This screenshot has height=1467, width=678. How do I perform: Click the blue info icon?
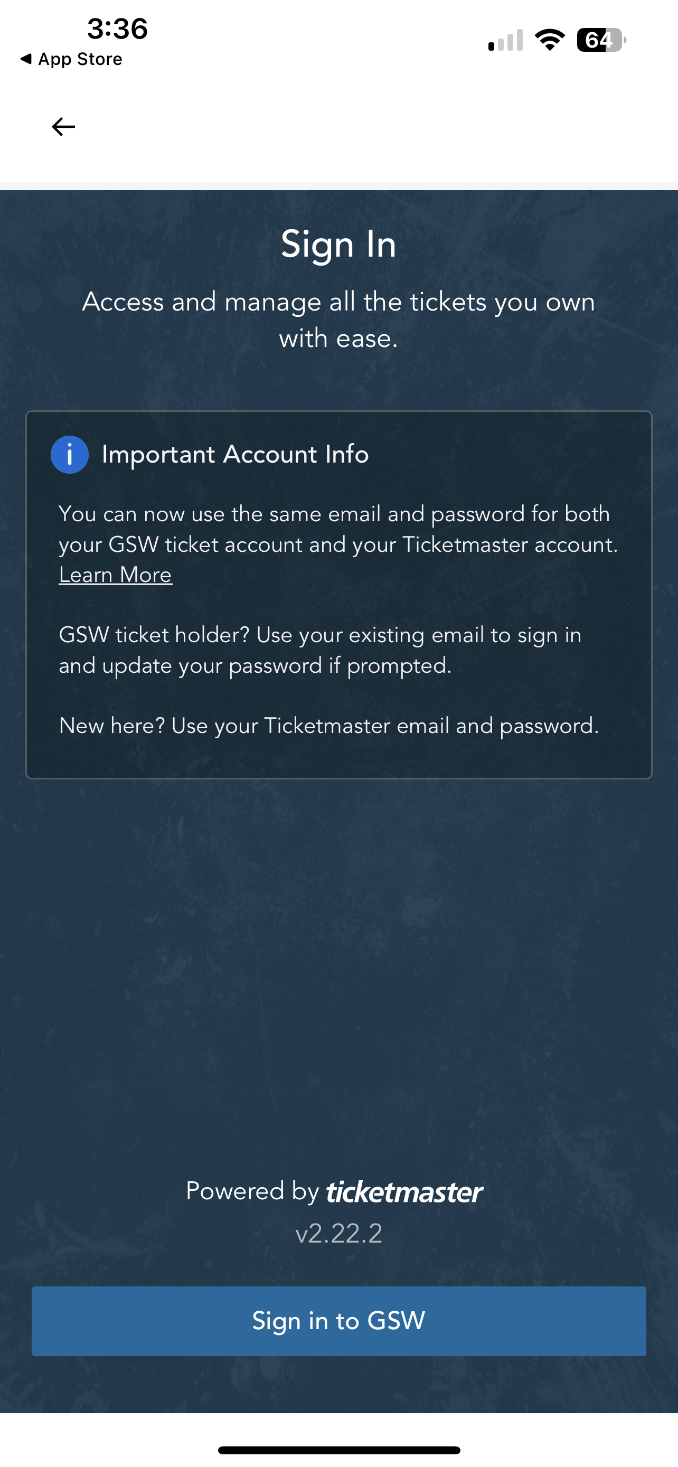[70, 455]
